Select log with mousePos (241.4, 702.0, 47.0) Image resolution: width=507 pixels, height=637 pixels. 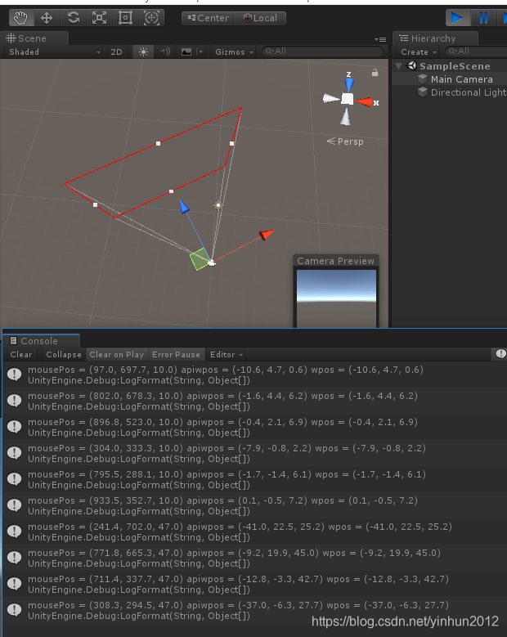click(x=254, y=532)
